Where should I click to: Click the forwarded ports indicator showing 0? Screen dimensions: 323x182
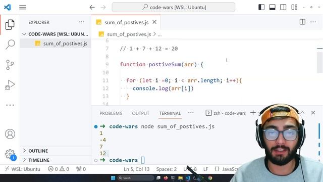pyautogui.click(x=81, y=169)
